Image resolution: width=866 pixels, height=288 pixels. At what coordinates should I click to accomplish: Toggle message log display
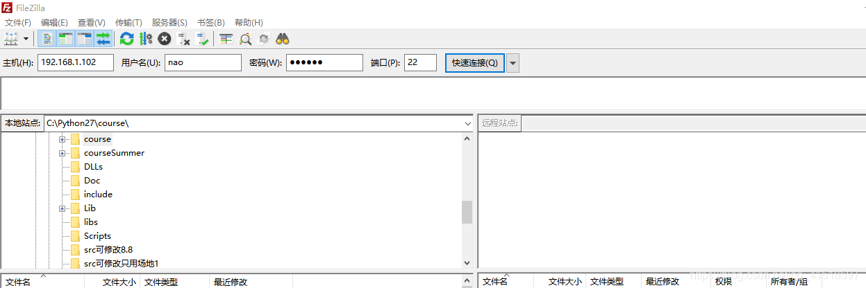[x=47, y=39]
